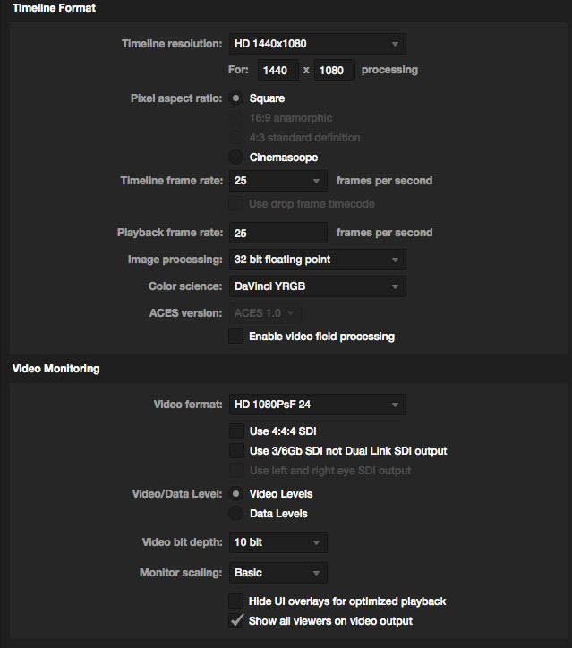Click the 1440 width input field
The image size is (572, 648).
click(278, 70)
